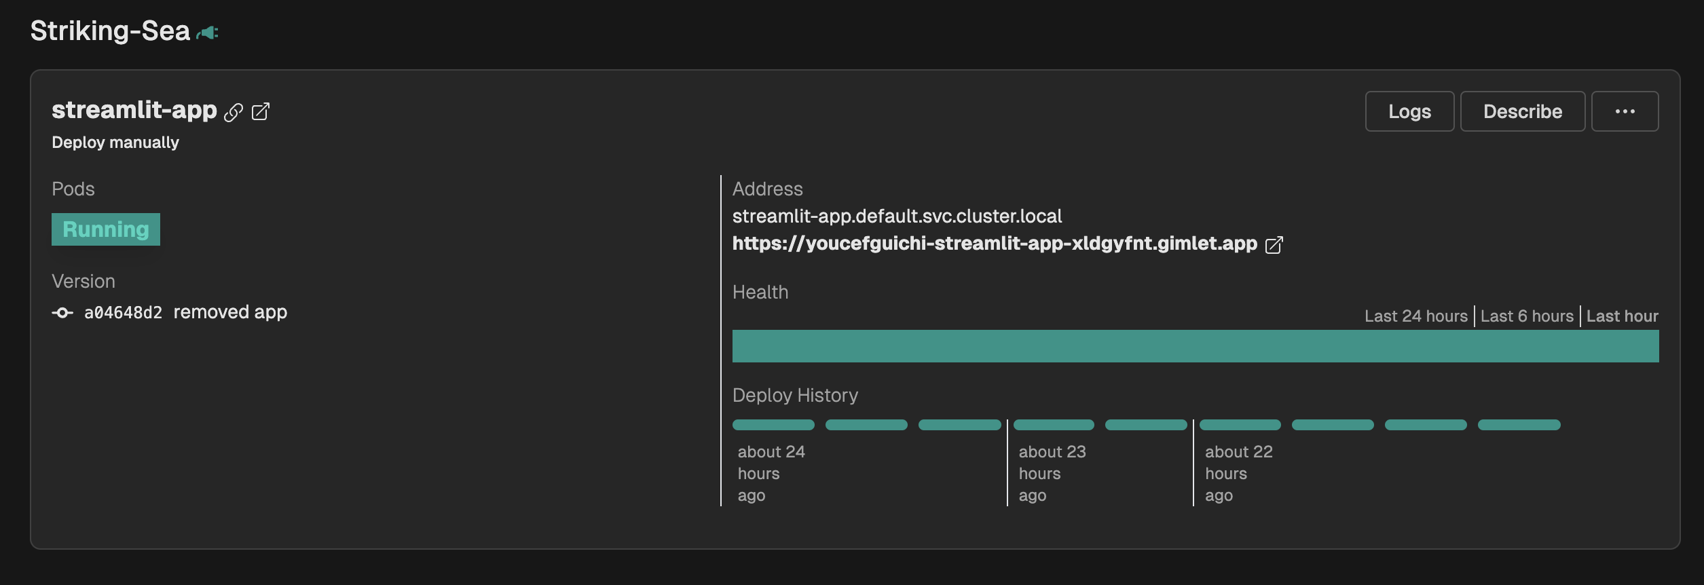Click the 'about 22 hours ago' label

click(1239, 474)
